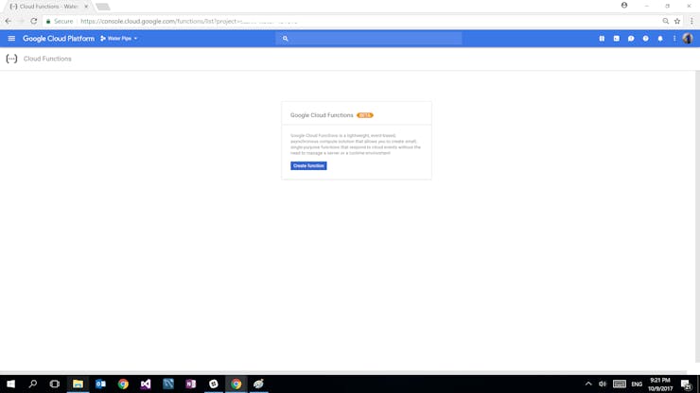Click the Google Cloud Functions card heading
This screenshot has height=393, width=700.
point(322,115)
